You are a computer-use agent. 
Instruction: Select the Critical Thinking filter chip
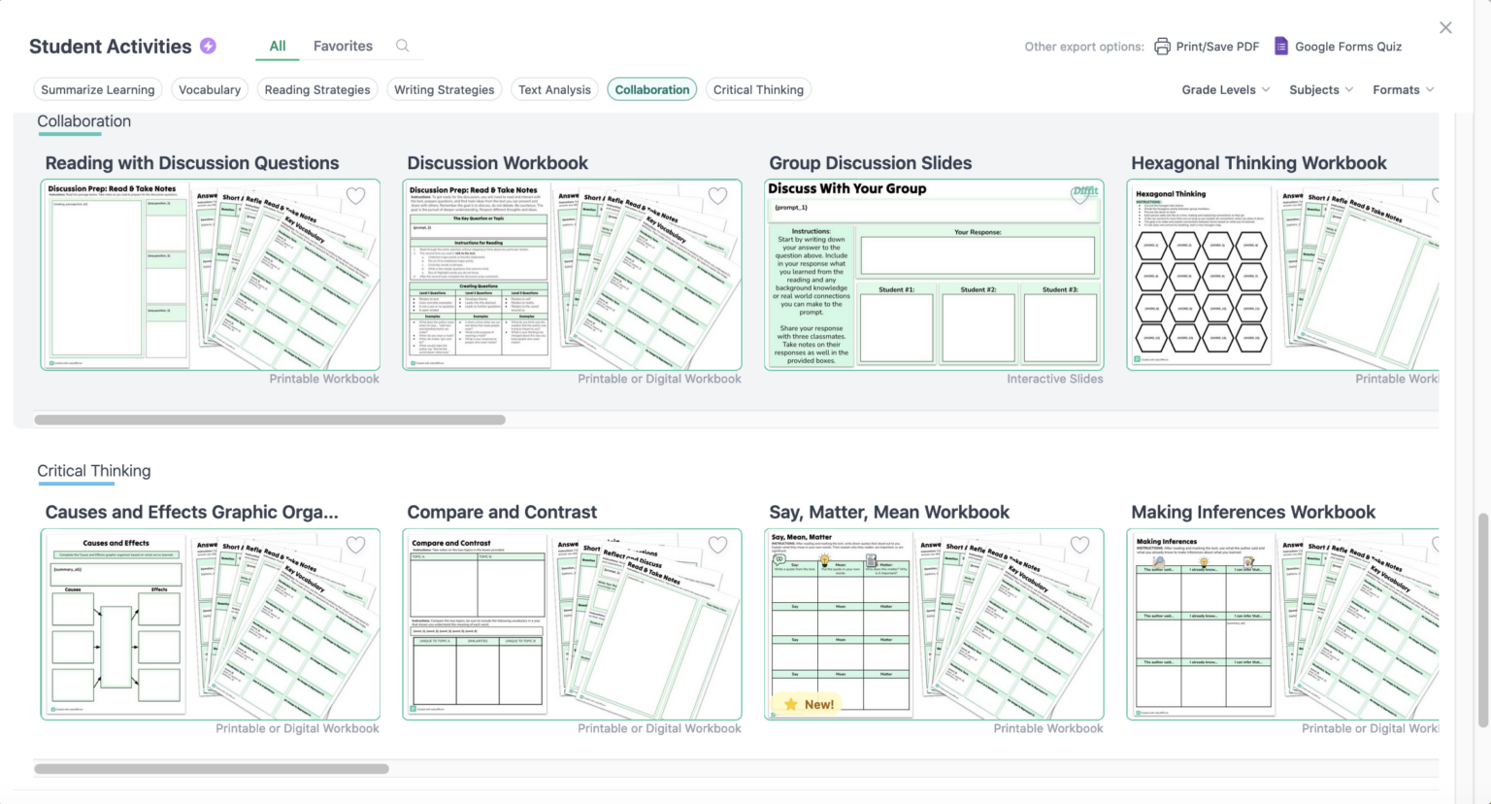[758, 88]
